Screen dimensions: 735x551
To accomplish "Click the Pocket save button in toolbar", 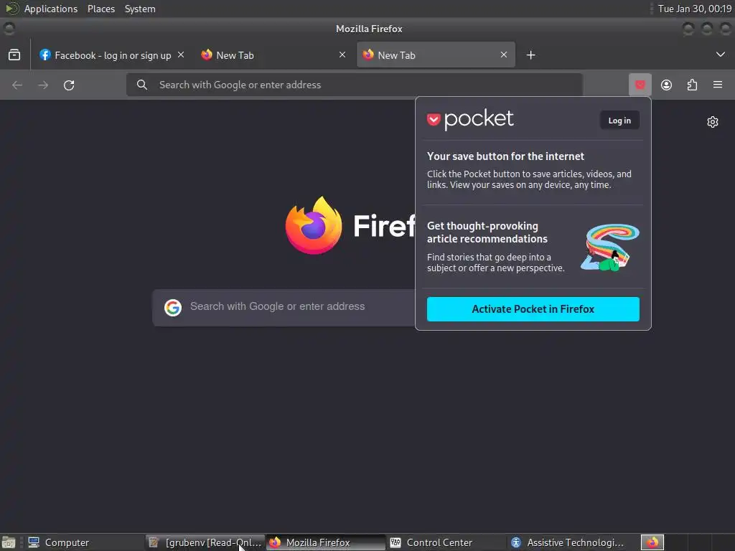I will (640, 85).
